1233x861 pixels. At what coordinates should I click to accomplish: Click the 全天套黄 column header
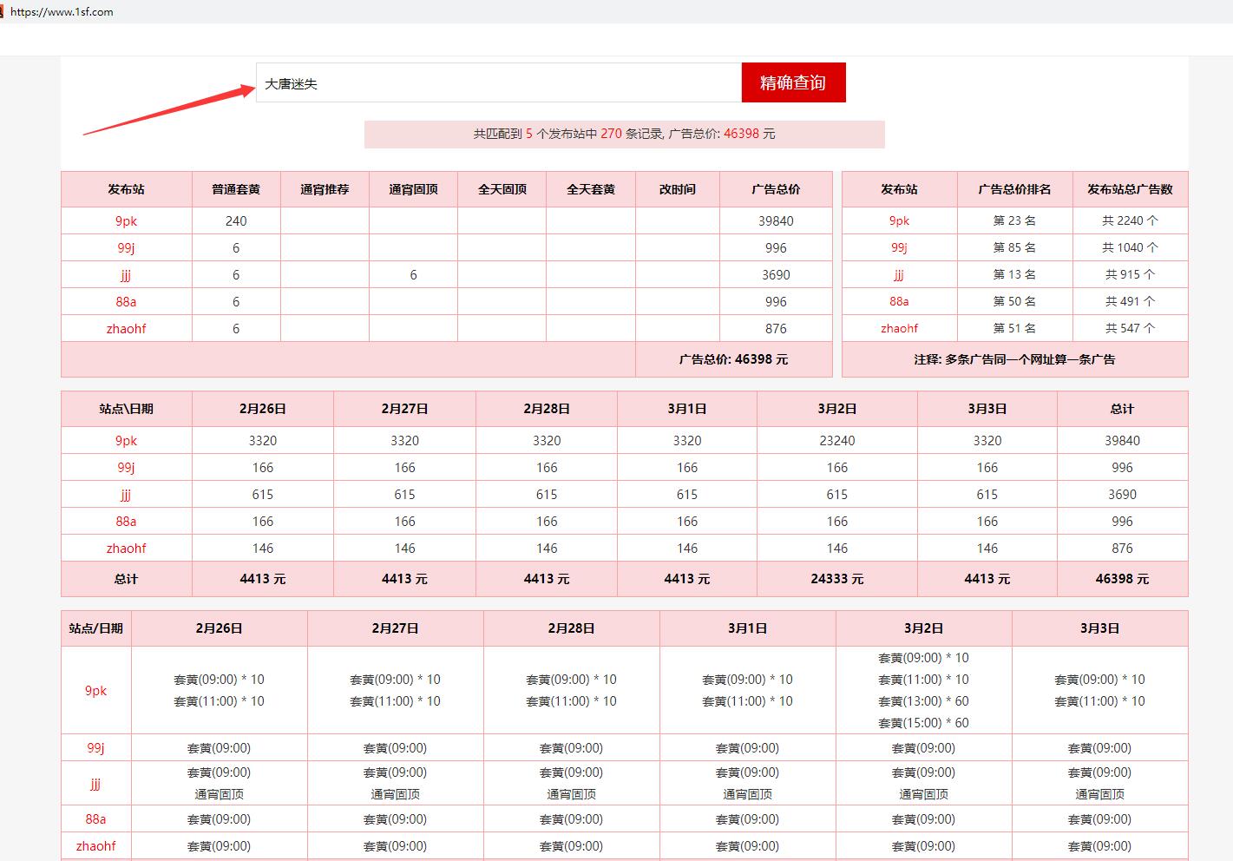click(x=590, y=188)
